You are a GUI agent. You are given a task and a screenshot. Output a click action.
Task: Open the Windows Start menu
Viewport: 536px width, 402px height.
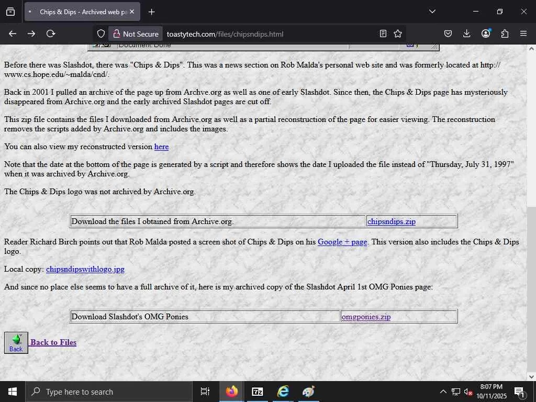pyautogui.click(x=13, y=392)
